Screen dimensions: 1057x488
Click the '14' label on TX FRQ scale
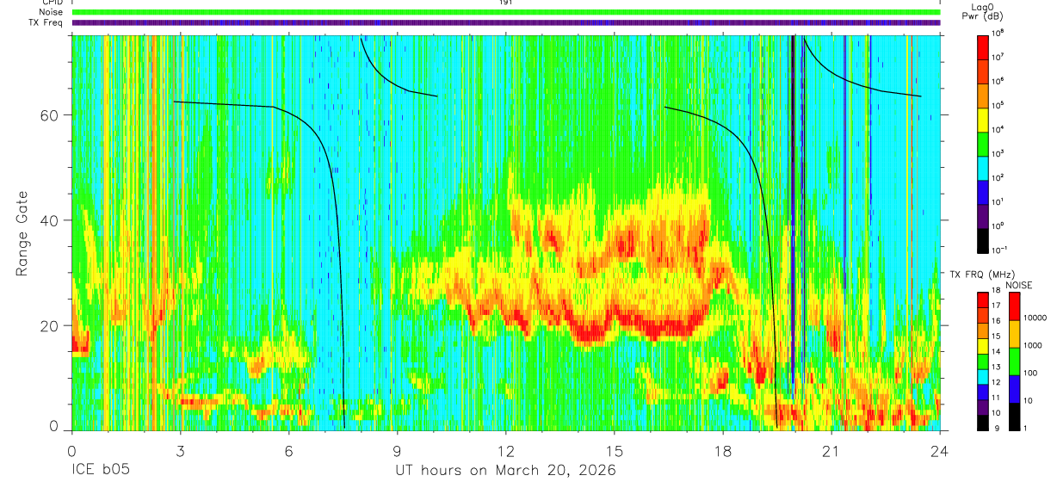[x=997, y=353]
